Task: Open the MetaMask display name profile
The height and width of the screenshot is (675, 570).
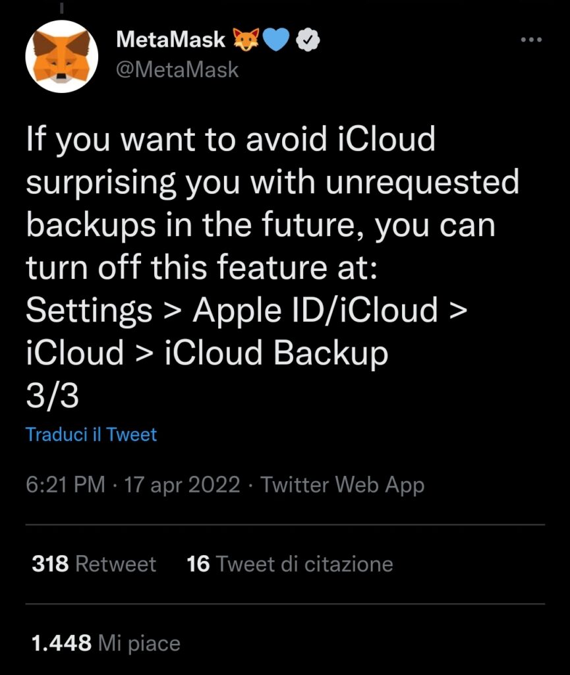Action: 170,40
